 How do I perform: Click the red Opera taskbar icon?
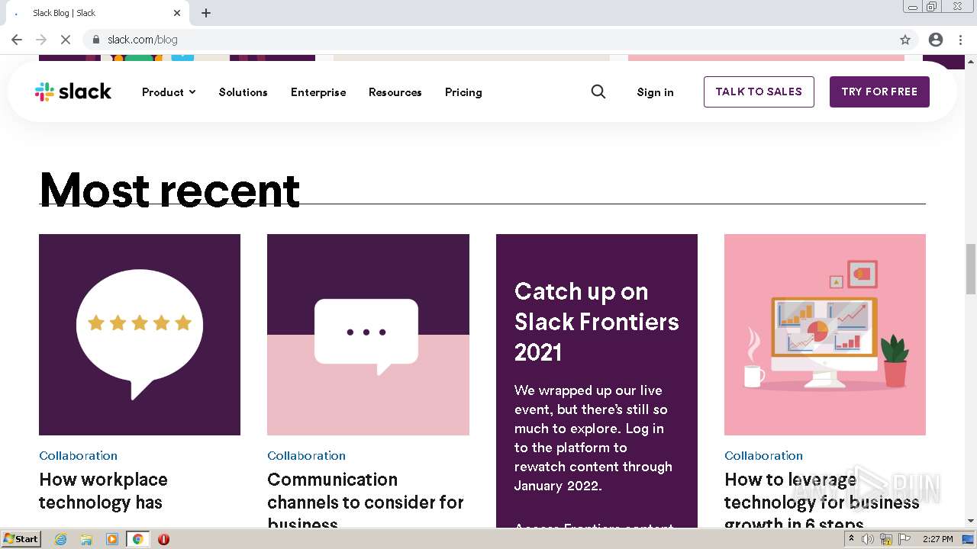(x=163, y=539)
